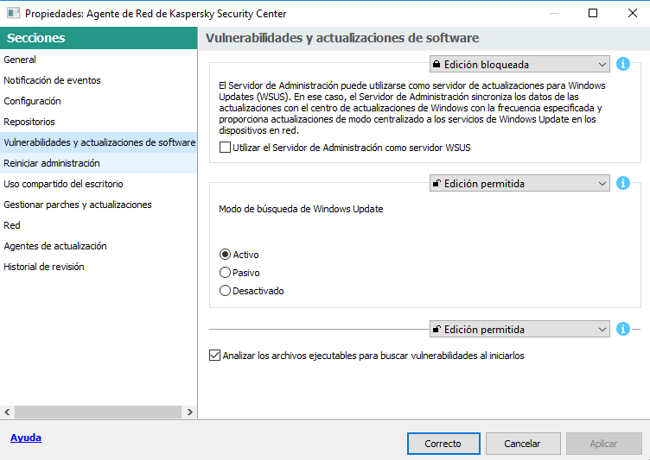
Task: Click the info icon beside the Windows Update search mode lock
Action: 622,183
